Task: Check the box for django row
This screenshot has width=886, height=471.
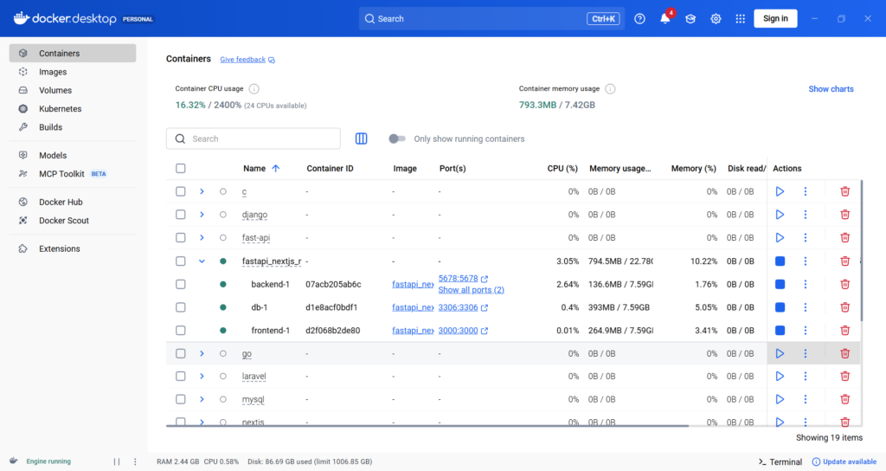Action: coord(180,215)
